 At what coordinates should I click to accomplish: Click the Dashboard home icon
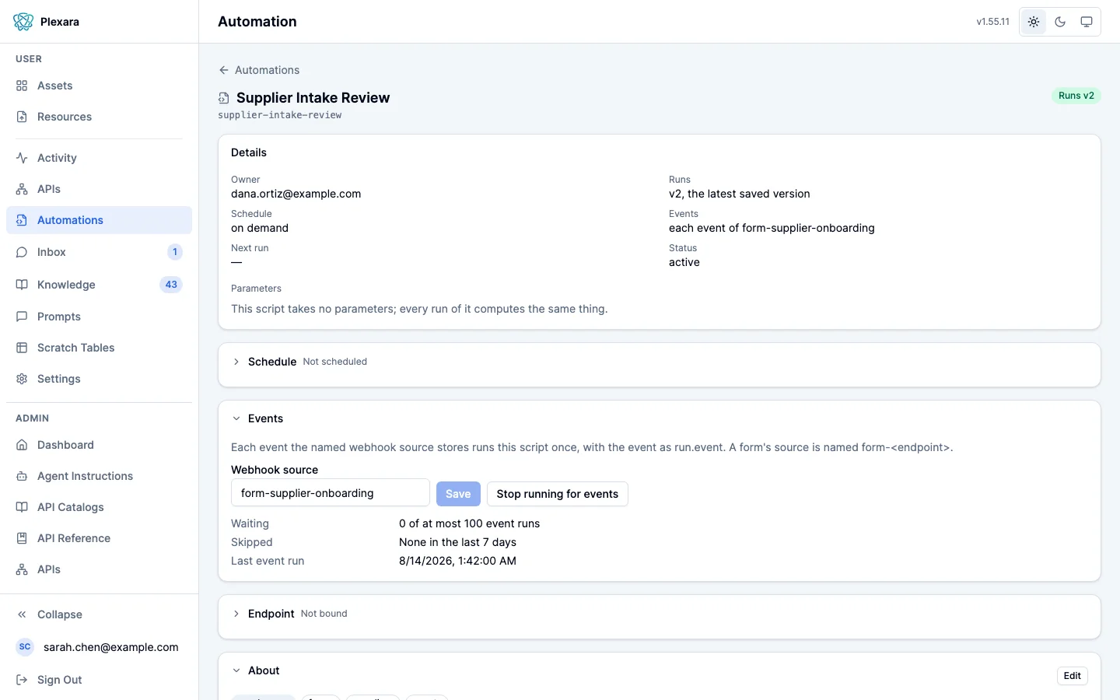point(22,445)
